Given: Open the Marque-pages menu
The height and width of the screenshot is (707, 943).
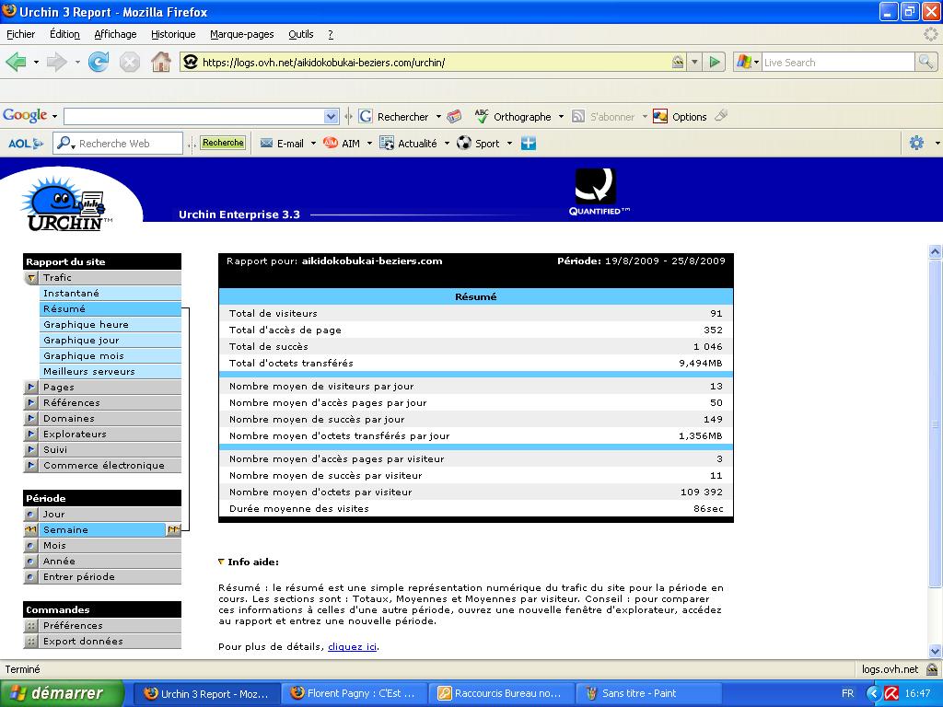Looking at the screenshot, I should 242,34.
